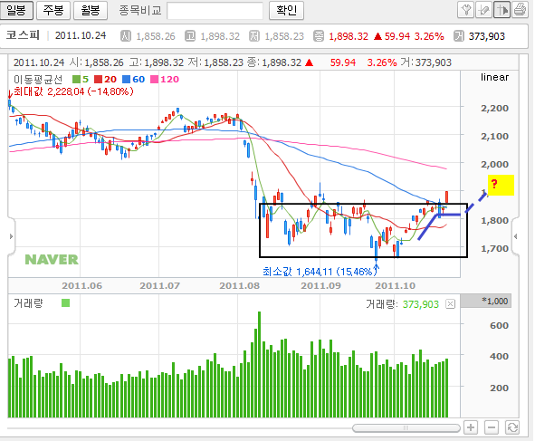Click the volume 거 icon in header
Screen dimensions: 535x441
pyautogui.click(x=459, y=36)
